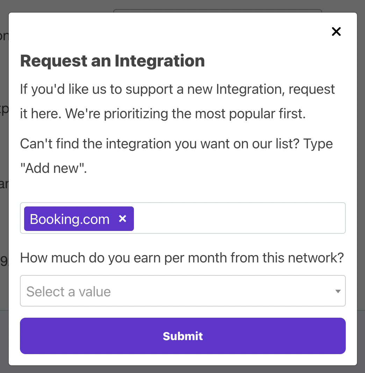365x373 pixels.
Task: Remove the Booking.com tag
Action: tap(122, 218)
